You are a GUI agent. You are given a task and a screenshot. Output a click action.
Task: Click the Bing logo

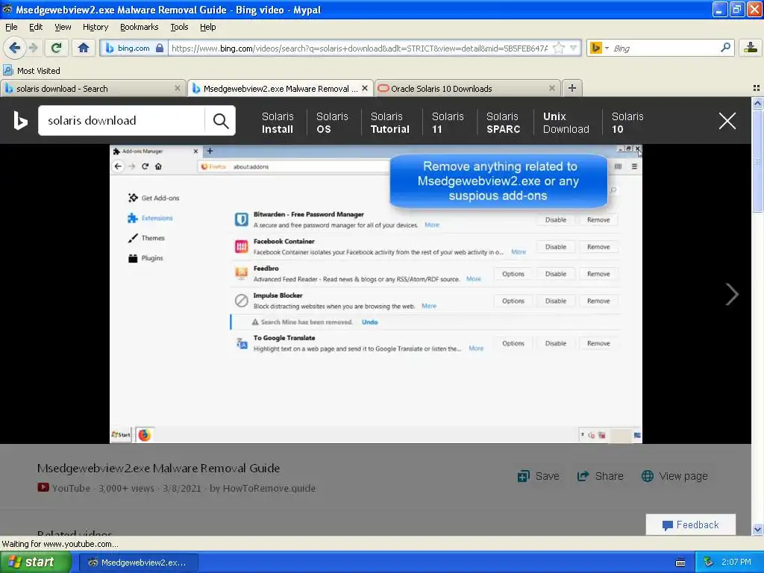20,121
